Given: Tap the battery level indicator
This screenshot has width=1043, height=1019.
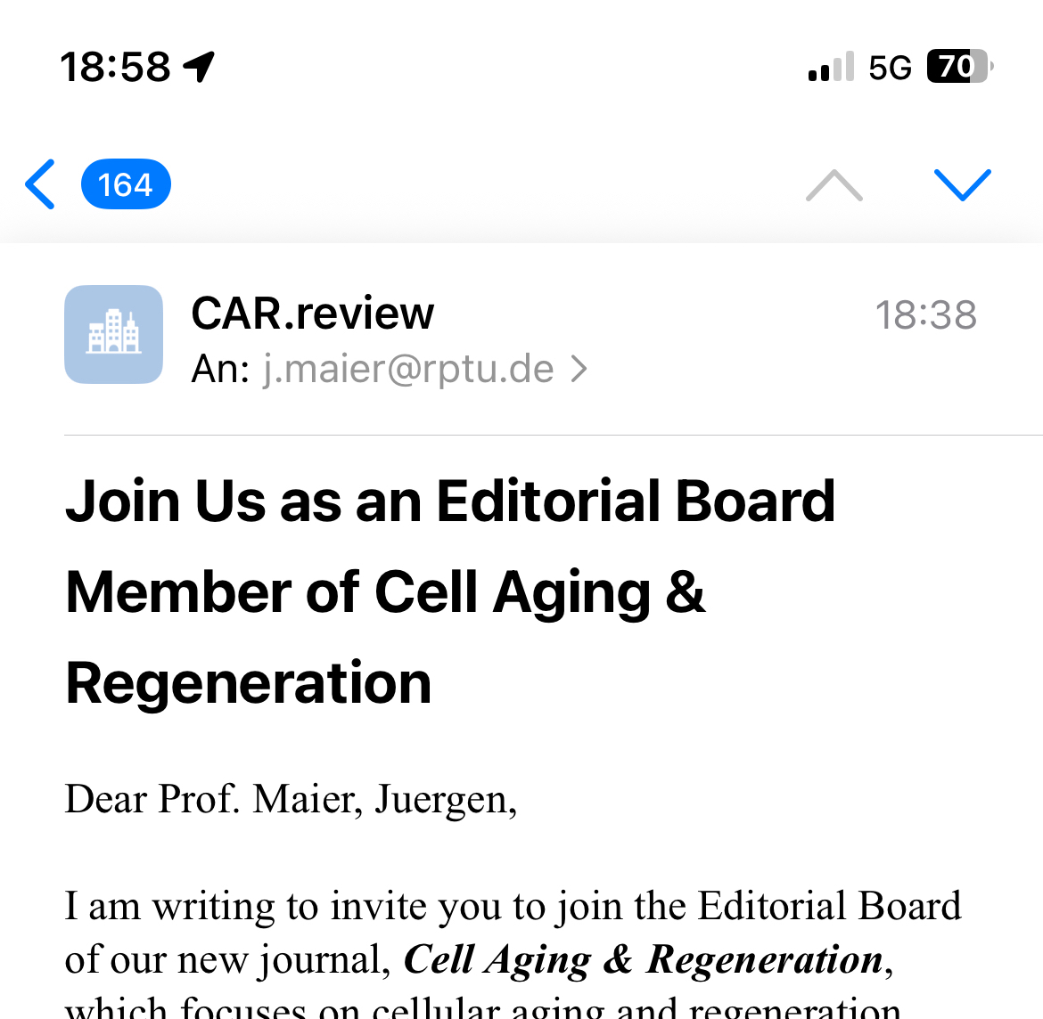Looking at the screenshot, I should [959, 67].
